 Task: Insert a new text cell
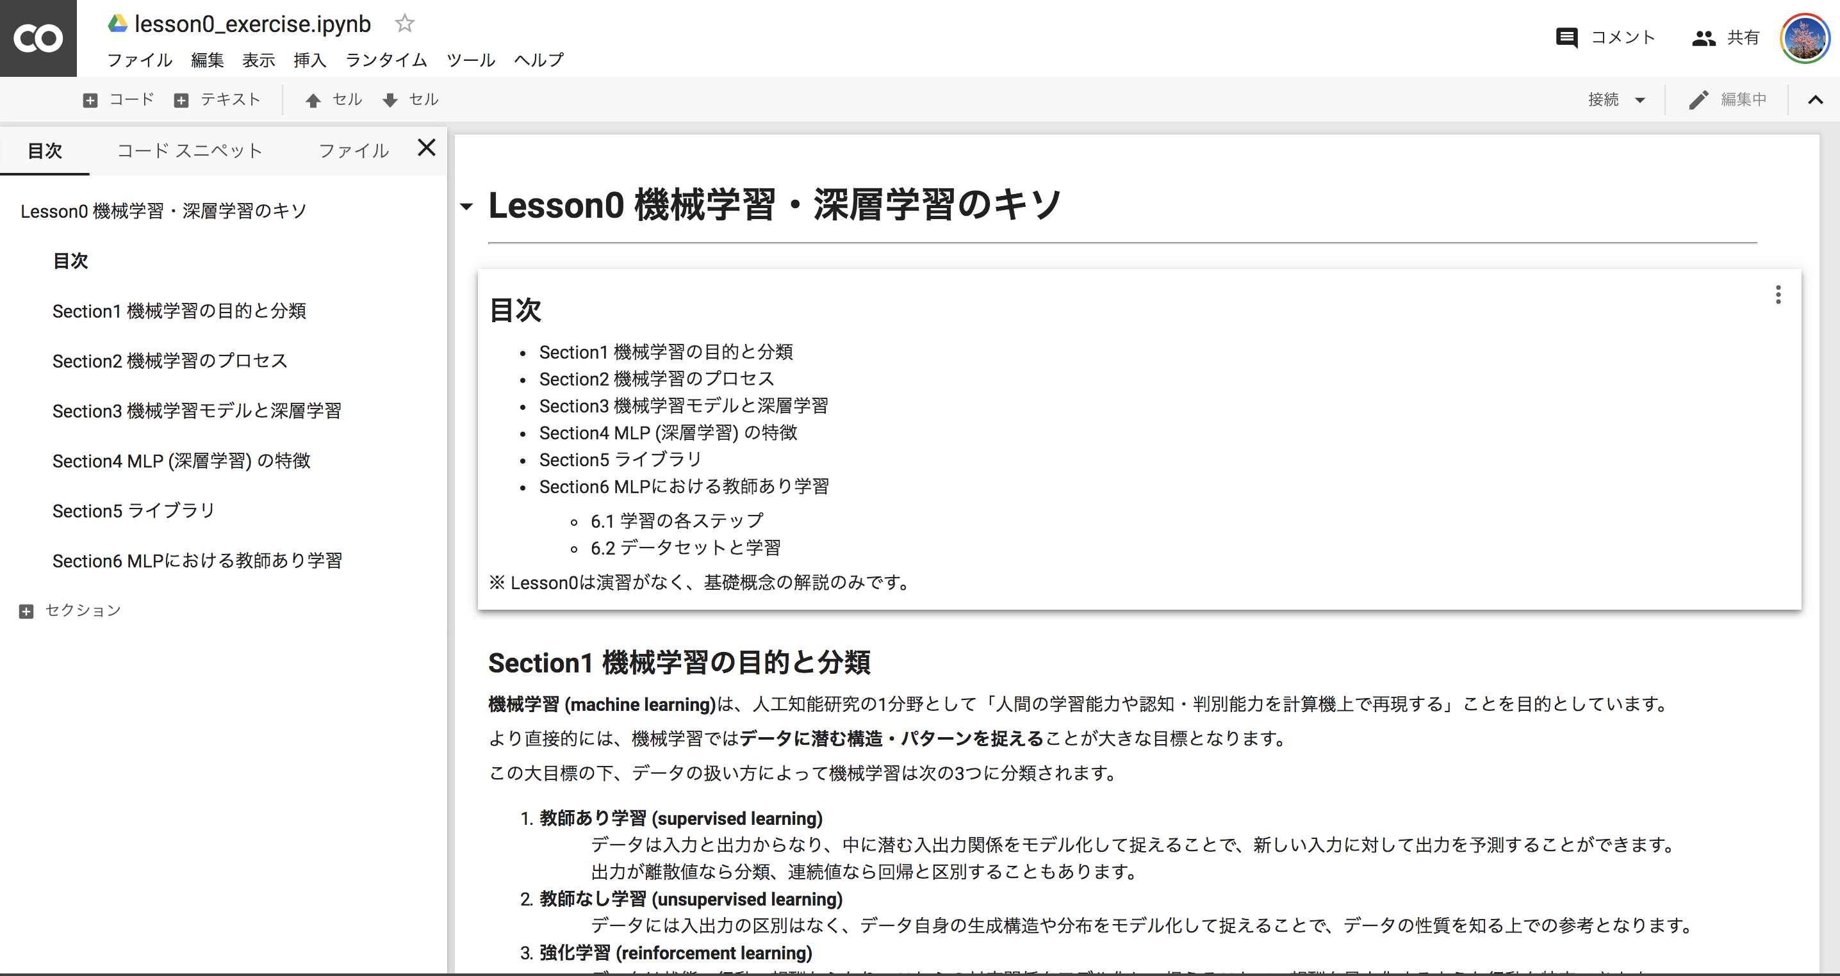[218, 99]
